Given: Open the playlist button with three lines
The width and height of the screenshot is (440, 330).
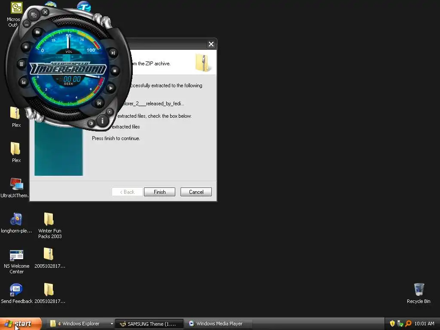Looking at the screenshot, I should pos(21,64).
